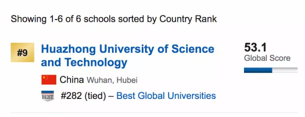This screenshot has width=305, height=117.
Task: Click the 'Hubei' province text
Action: pos(127,80)
